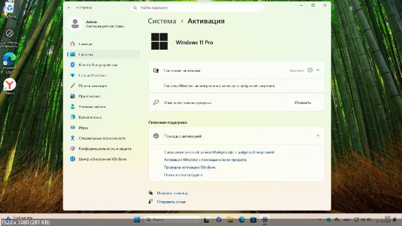The image size is (402, 226).
Task: Go to Персонализация settings
Action: coord(93,86)
